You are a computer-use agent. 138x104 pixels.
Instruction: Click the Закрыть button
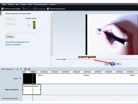coord(10,36)
